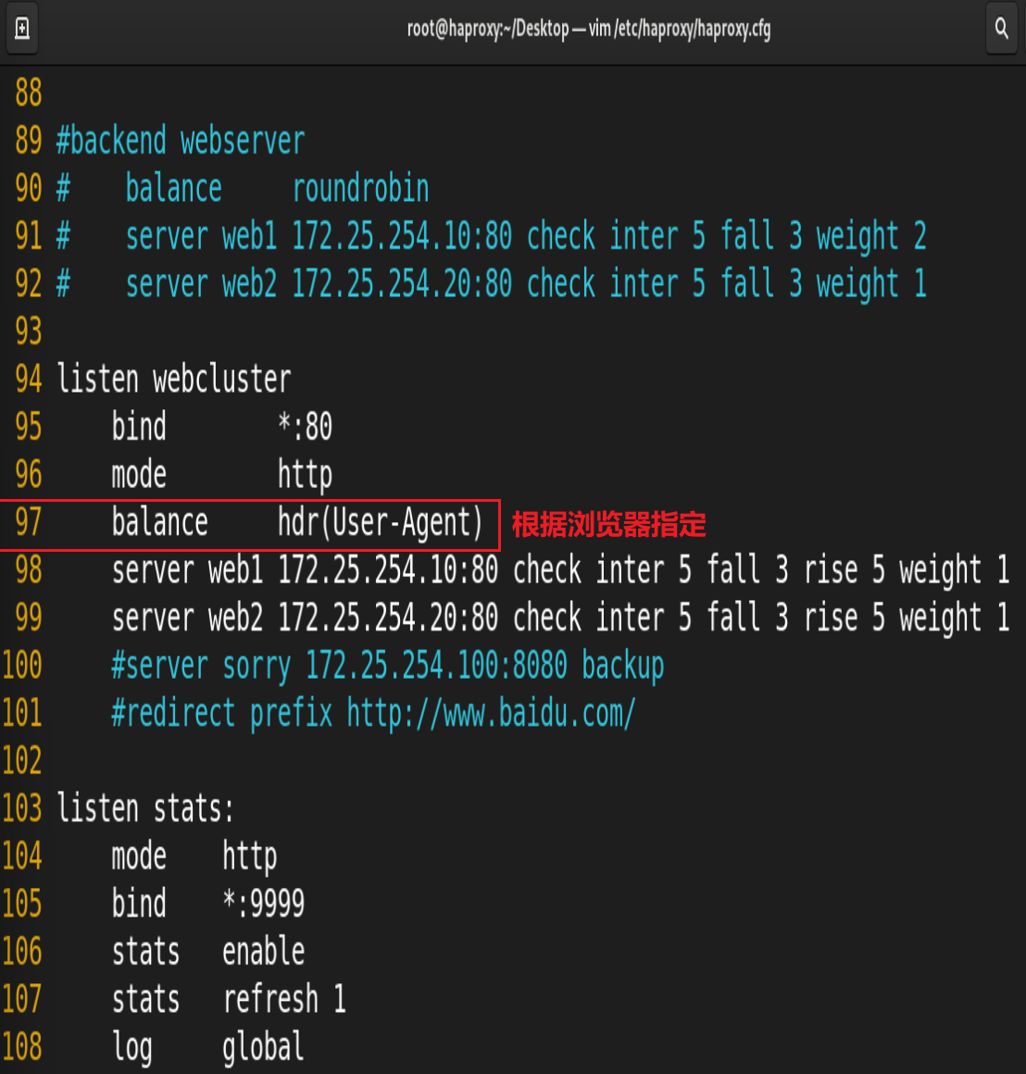This screenshot has width=1026, height=1074.
Task: Click '172.25.254.20:80' on line 92
Action: [402, 284]
